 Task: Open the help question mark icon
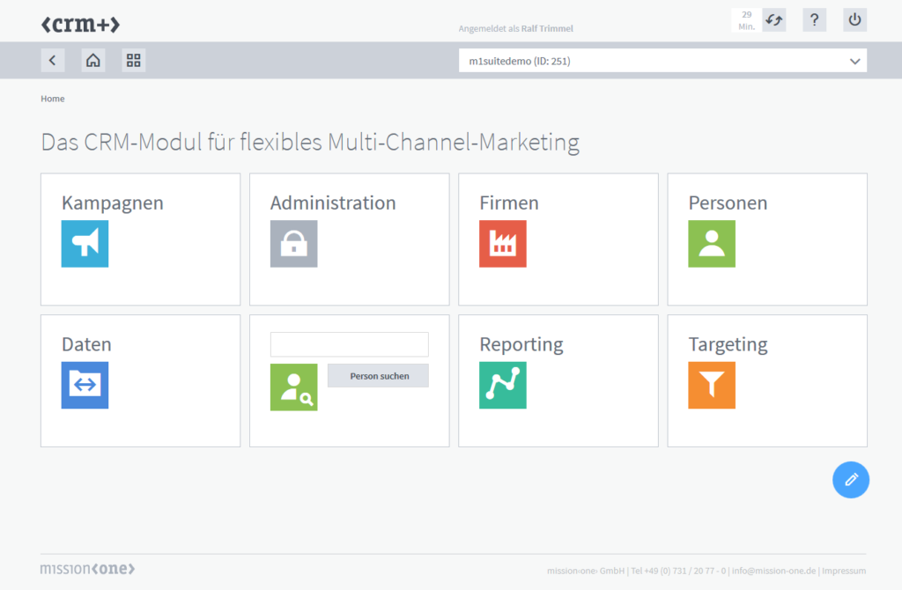tap(815, 20)
